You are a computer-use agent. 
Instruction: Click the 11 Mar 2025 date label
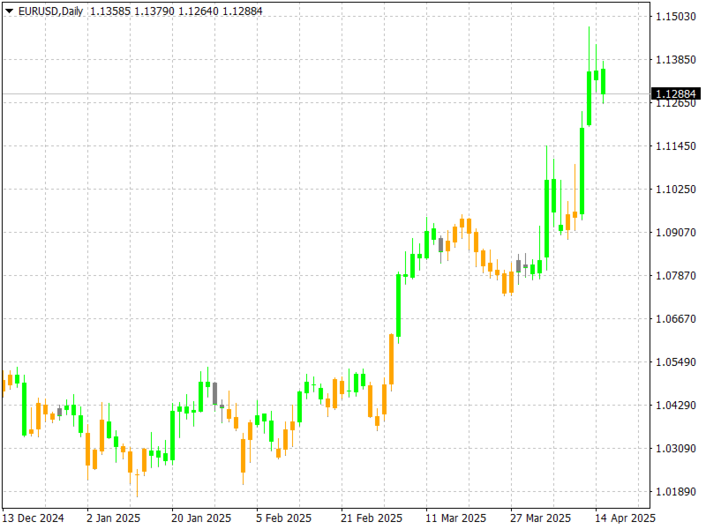[456, 518]
